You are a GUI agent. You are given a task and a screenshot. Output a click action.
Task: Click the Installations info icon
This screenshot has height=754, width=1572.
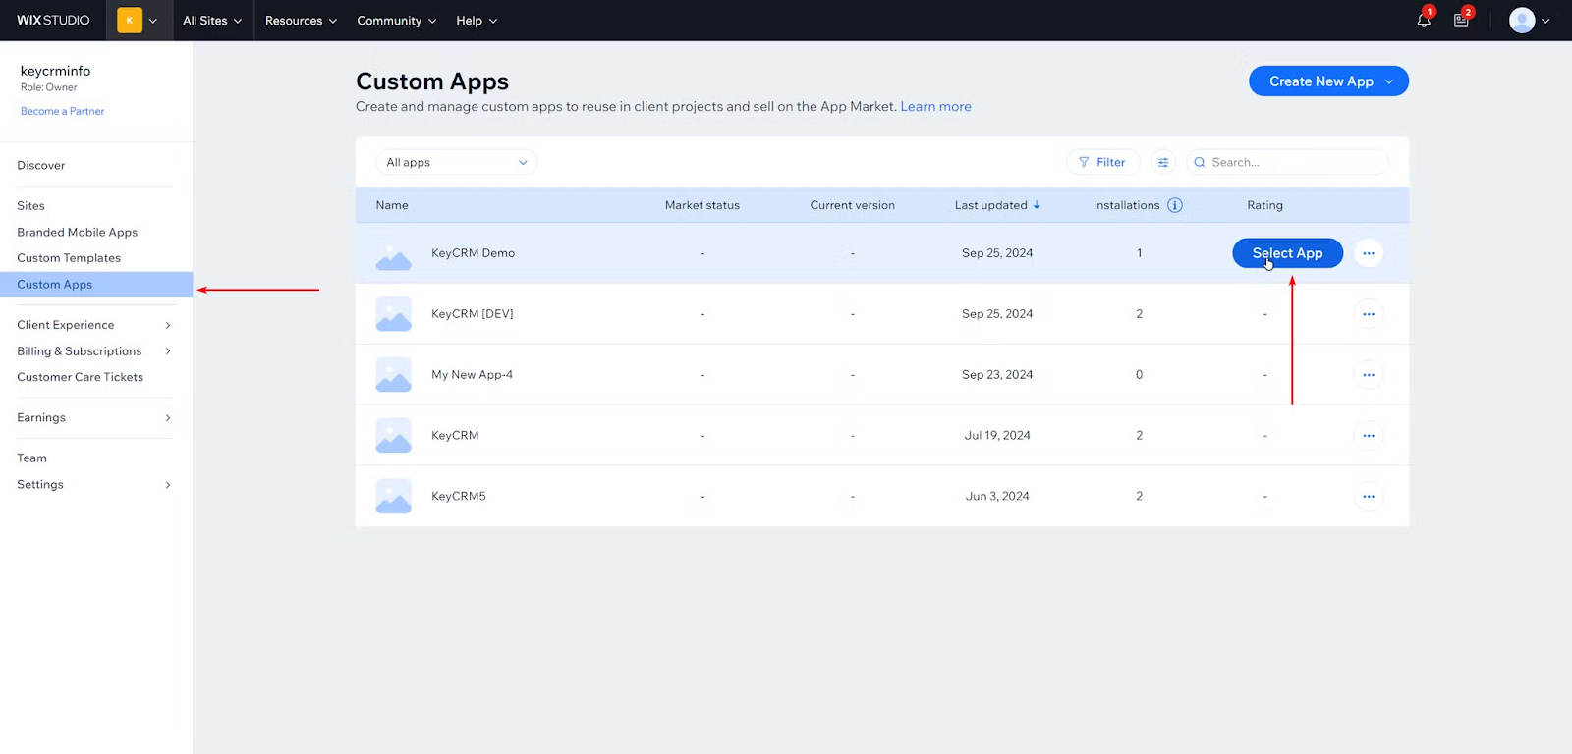point(1175,205)
